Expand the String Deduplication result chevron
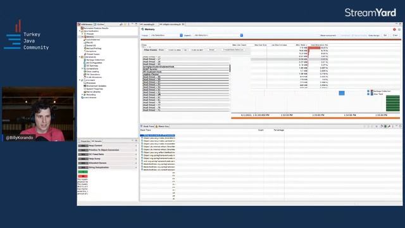405x228 pixels. pos(136,167)
